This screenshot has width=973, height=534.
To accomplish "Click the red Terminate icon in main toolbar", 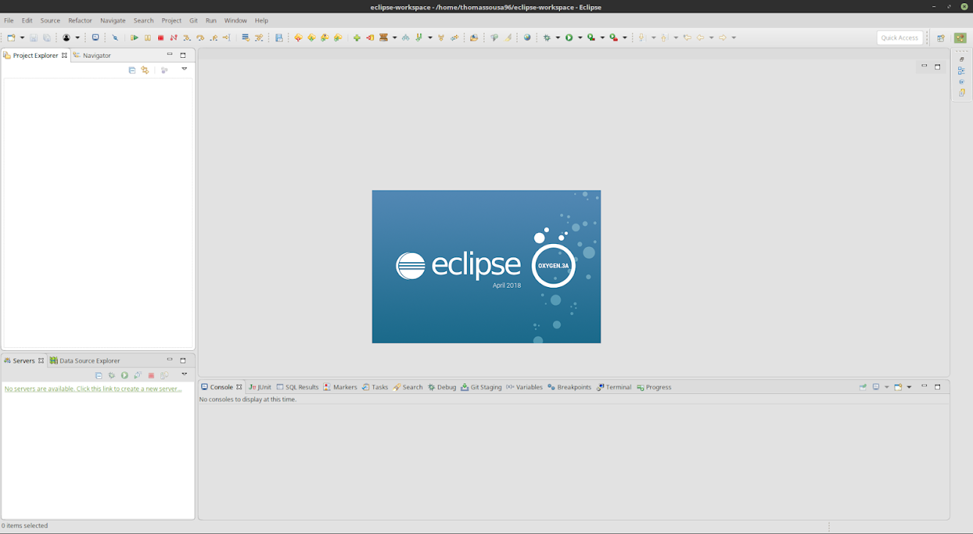I will point(160,37).
